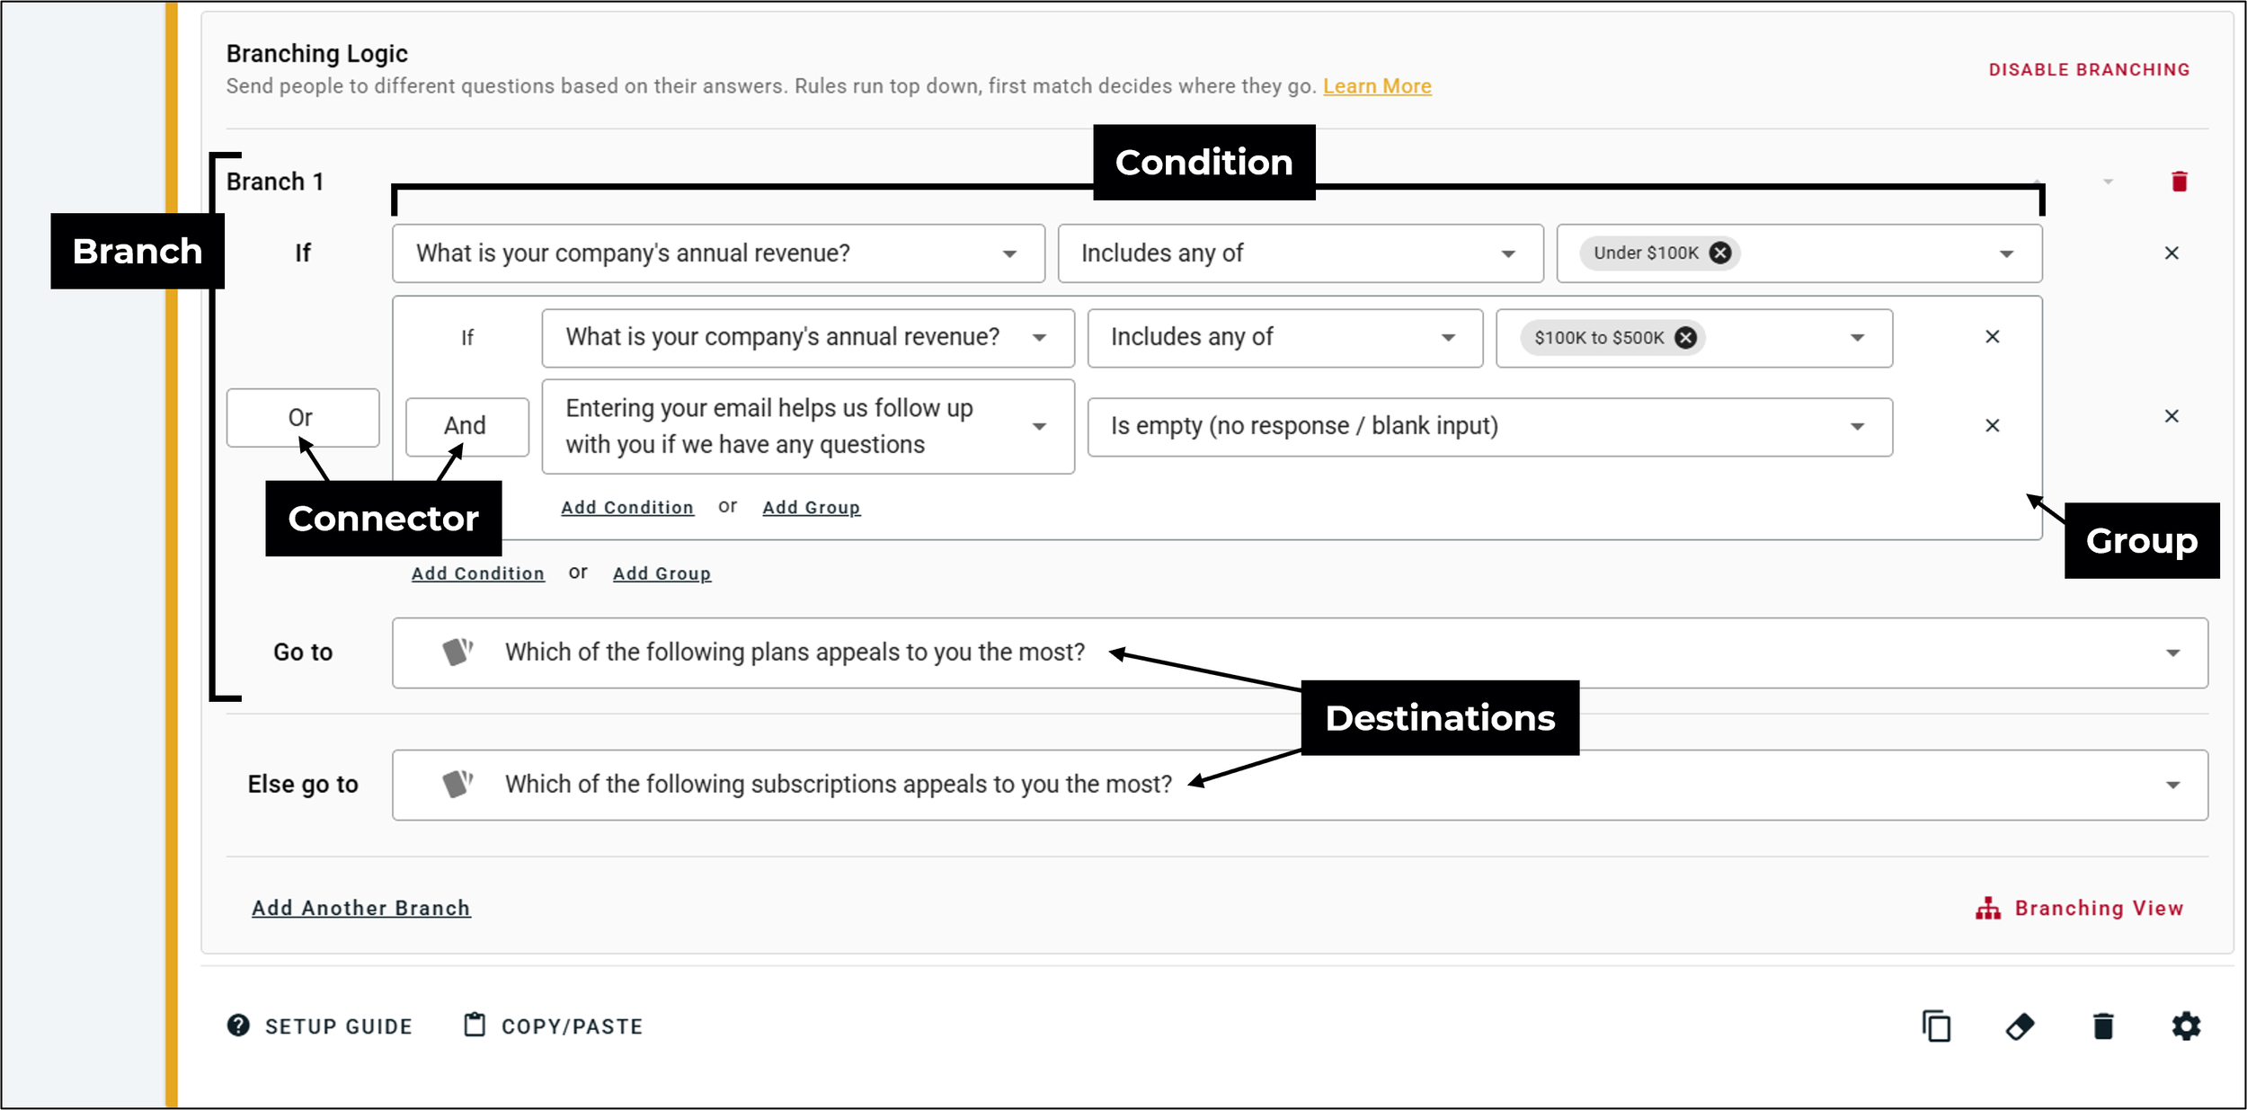
Task: Click Add Group inside the group
Action: click(811, 507)
